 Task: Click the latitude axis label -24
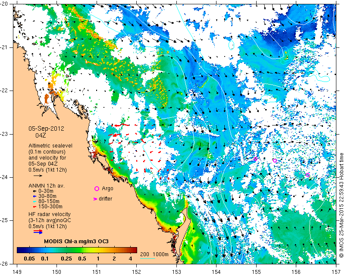tap(4, 177)
